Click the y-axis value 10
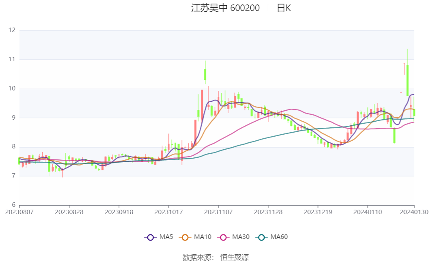This screenshot has width=431, height=262. pyautogui.click(x=12, y=88)
